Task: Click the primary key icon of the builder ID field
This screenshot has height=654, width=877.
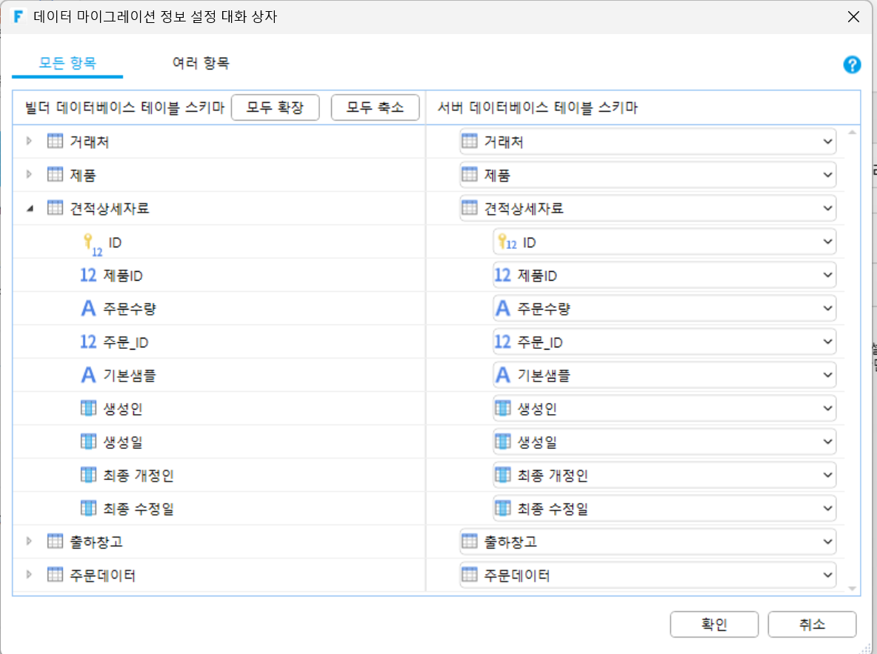Action: pyautogui.click(x=92, y=244)
